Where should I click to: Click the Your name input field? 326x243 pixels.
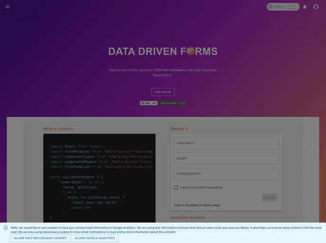pyautogui.click(x=226, y=143)
